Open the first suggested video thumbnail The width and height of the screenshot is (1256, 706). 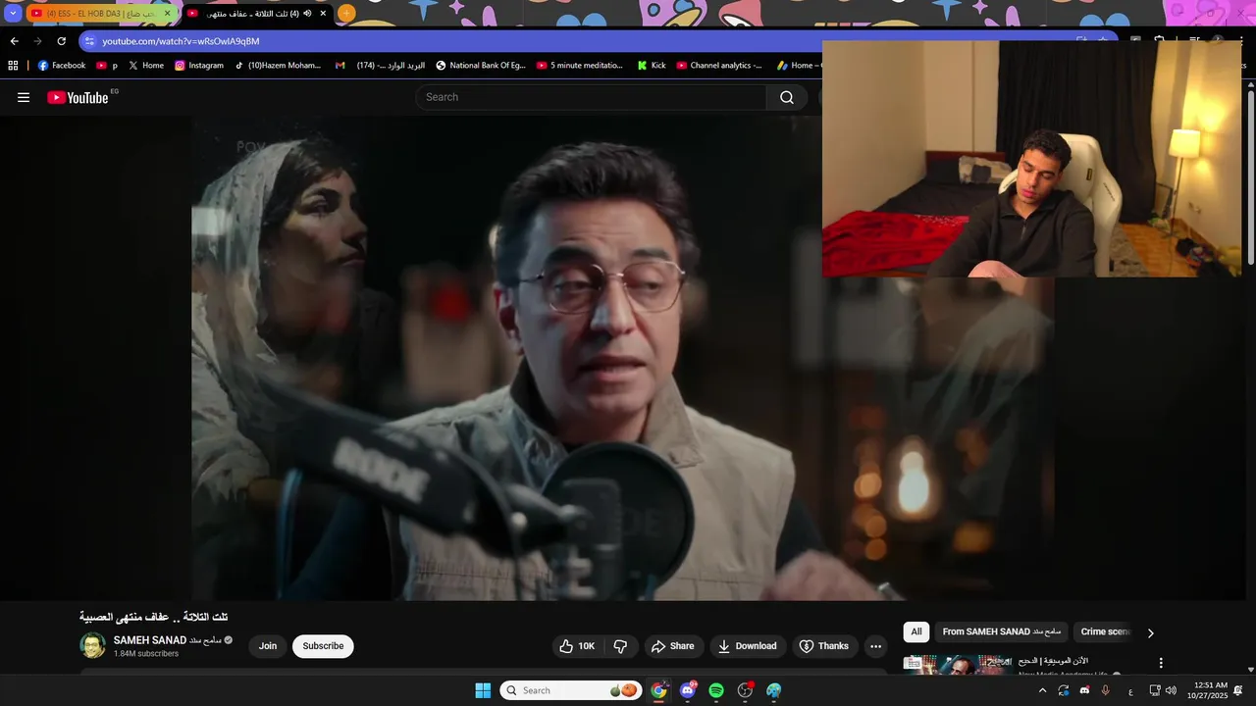[957, 665]
